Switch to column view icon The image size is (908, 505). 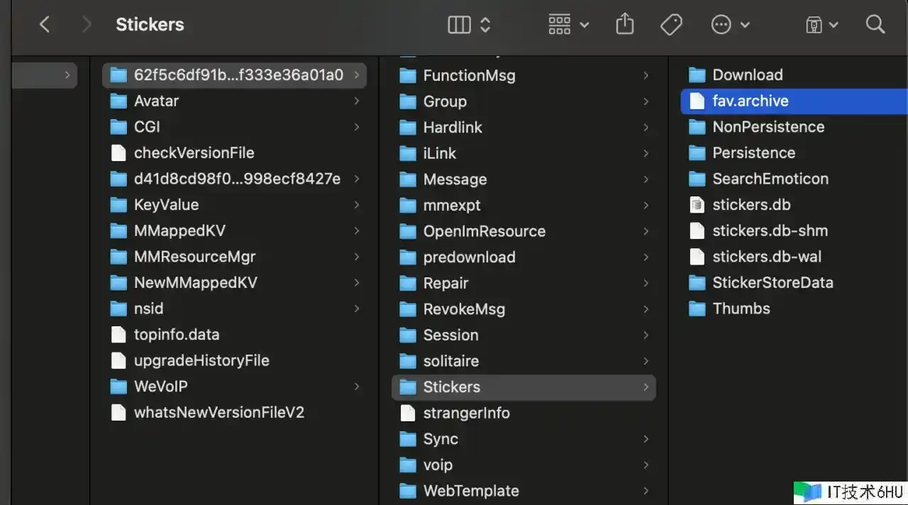(460, 25)
